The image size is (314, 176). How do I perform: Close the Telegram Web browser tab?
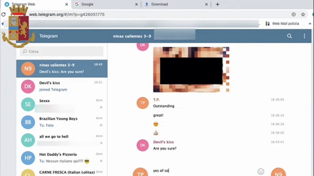[66, 4]
